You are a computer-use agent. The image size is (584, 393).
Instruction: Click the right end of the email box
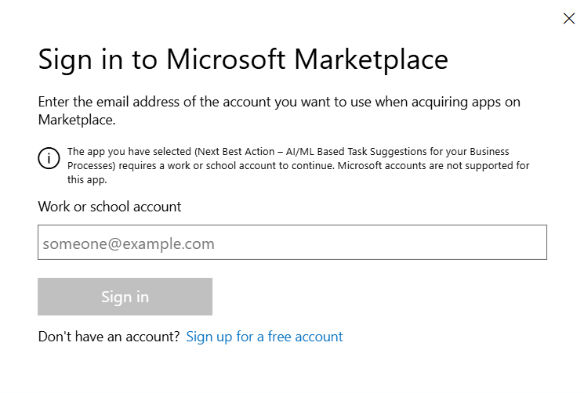[x=533, y=243]
